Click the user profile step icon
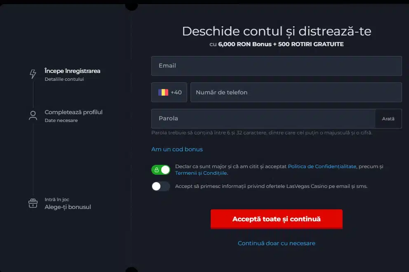The image size is (409, 272). coord(33,115)
